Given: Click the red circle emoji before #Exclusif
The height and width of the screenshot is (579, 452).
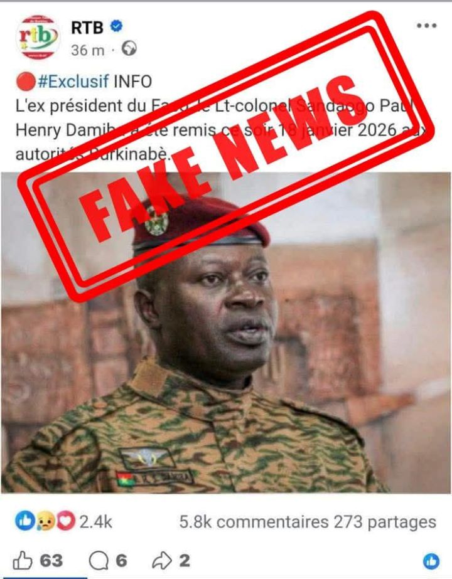Looking at the screenshot, I should (26, 82).
